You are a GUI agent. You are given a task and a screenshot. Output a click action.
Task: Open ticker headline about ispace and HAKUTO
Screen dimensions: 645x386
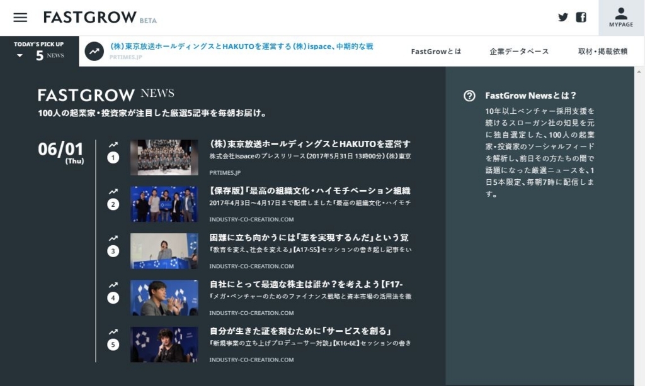click(x=241, y=47)
